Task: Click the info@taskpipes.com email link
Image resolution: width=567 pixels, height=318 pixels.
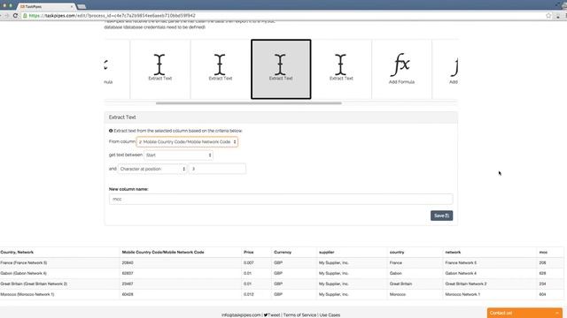Action: pos(241,314)
